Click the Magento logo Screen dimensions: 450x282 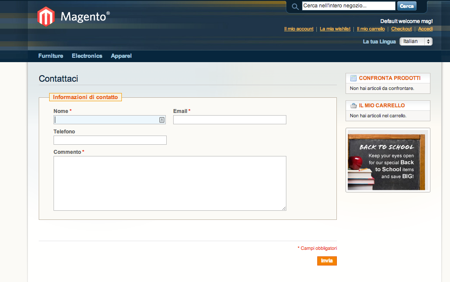pyautogui.click(x=74, y=17)
